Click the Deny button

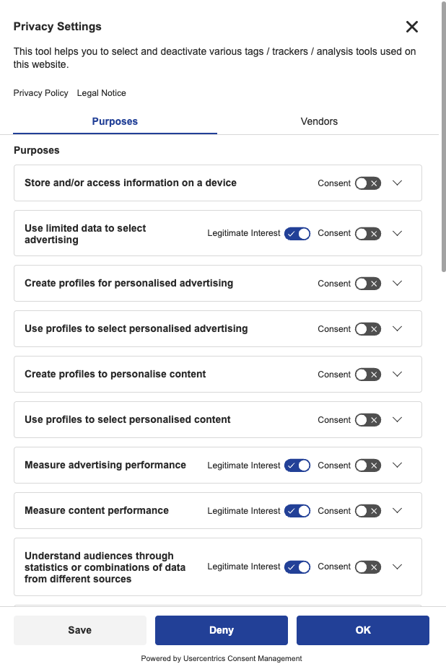click(222, 630)
